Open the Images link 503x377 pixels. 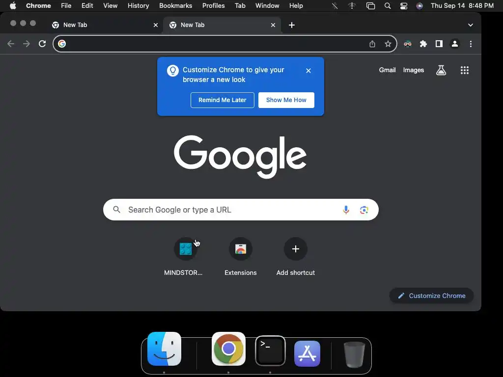(414, 70)
